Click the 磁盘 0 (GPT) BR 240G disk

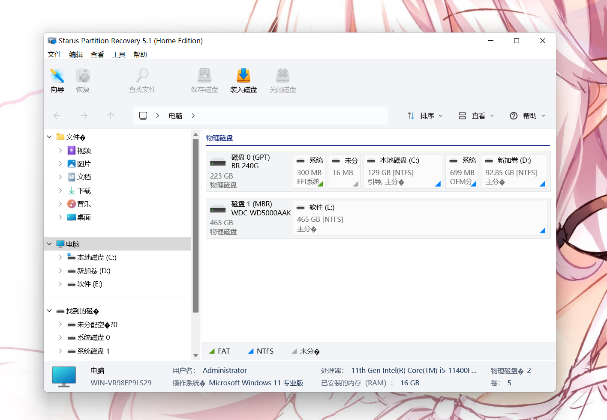[x=249, y=171]
